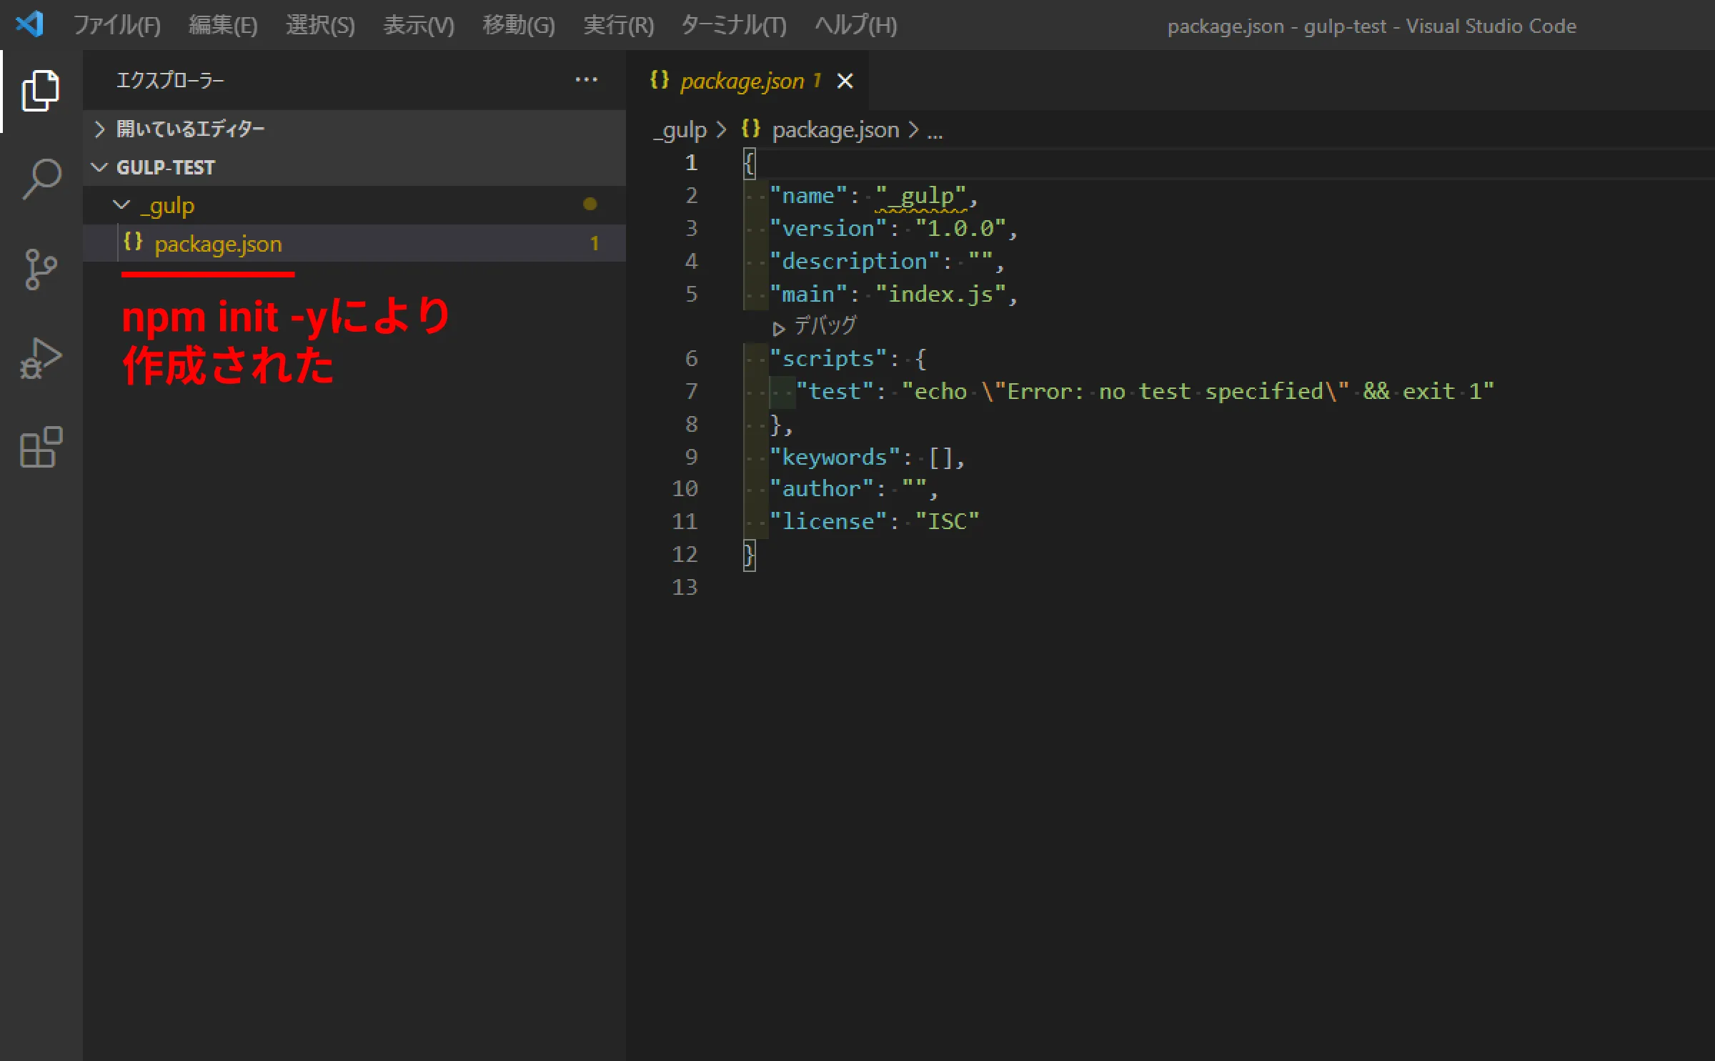Viewport: 1715px width, 1061px height.
Task: Click the modified dot on _gulp folder row
Action: (590, 204)
